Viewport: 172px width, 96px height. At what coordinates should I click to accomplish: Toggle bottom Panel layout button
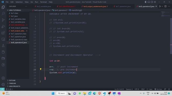point(149,2)
